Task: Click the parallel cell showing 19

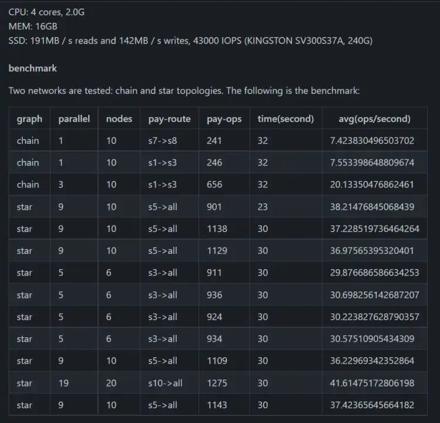Action: tap(63, 383)
